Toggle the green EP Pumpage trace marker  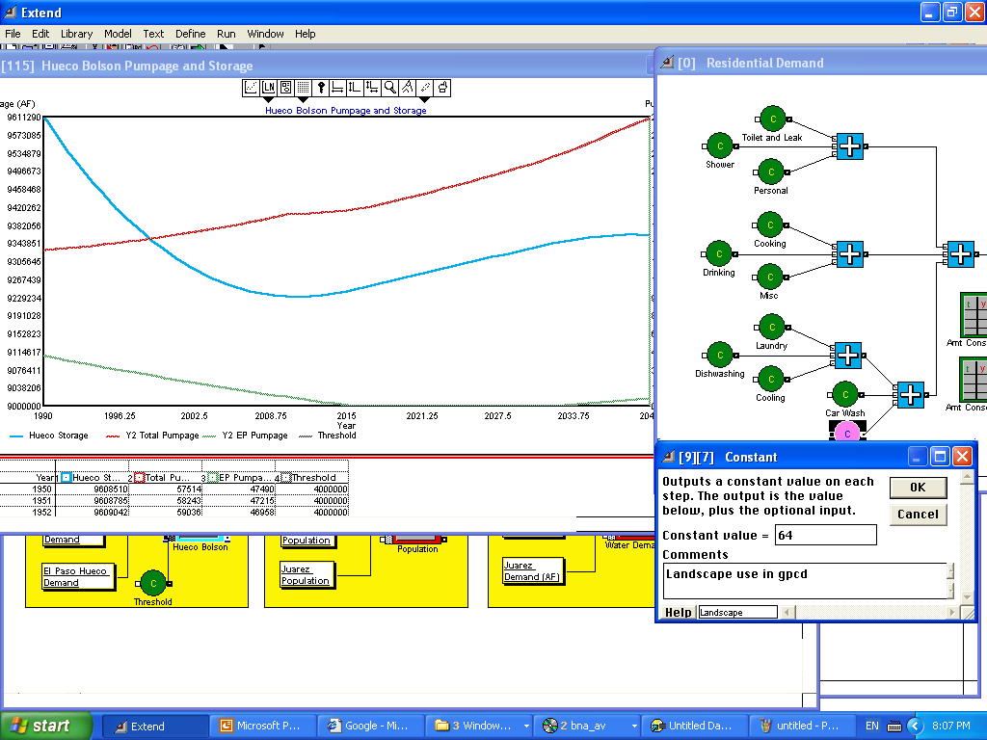(213, 478)
